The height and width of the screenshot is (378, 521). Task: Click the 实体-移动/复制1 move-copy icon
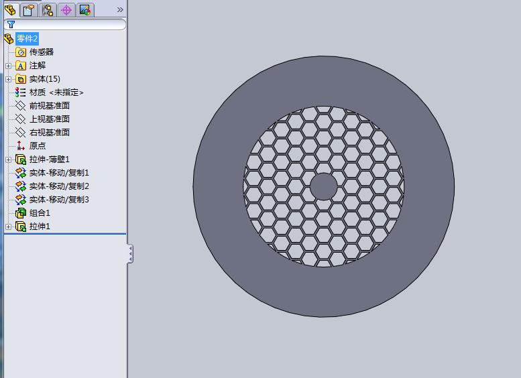click(21, 173)
